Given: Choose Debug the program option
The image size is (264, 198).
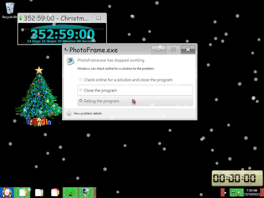Looking at the screenshot, I should 135,101.
